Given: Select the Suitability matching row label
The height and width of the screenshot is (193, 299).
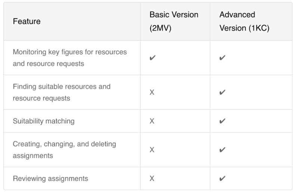Looking at the screenshot, I should 44,121.
